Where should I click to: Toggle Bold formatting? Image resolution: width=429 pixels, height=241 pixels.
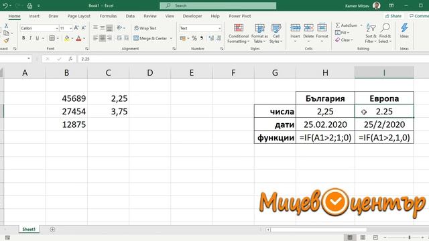23,38
